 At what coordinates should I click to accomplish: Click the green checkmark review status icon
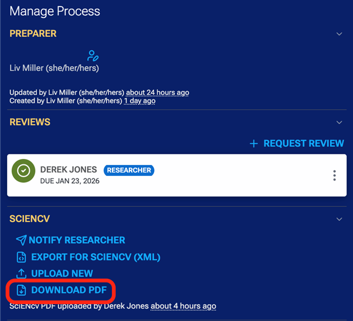[23, 171]
